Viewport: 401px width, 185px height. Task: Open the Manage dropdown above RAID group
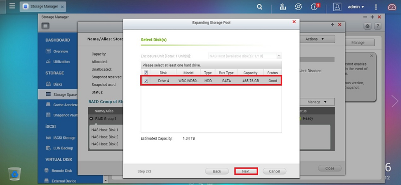point(317,102)
